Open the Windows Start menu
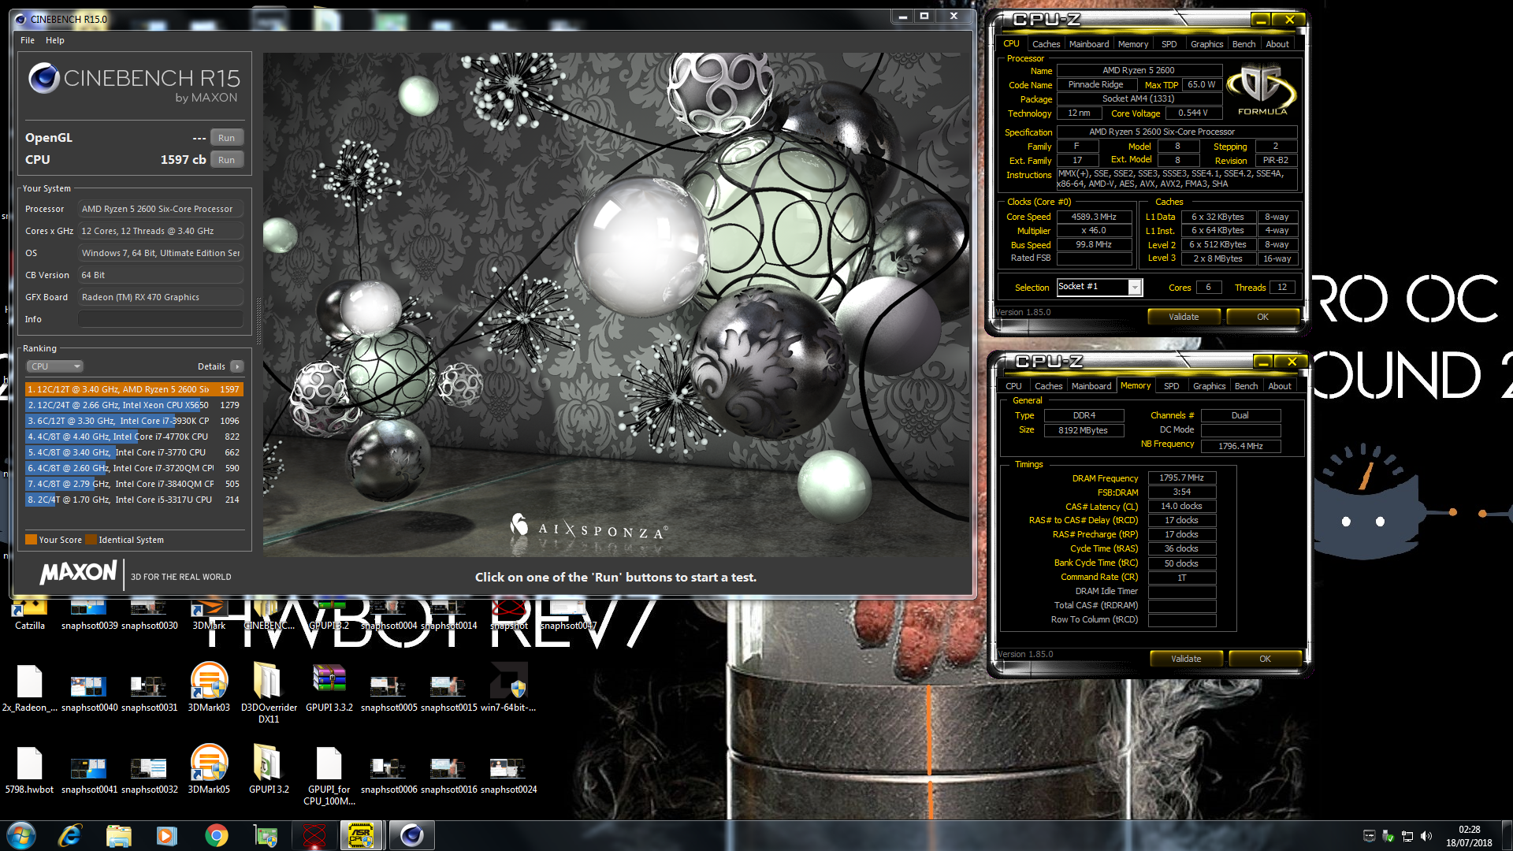Screen dimensions: 1513x851 tap(21, 835)
